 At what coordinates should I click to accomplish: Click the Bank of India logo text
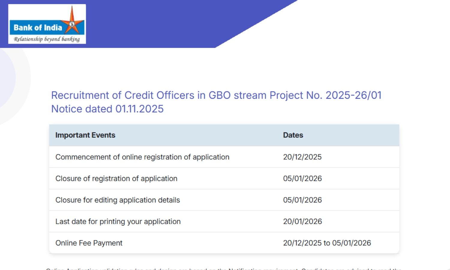(x=38, y=28)
